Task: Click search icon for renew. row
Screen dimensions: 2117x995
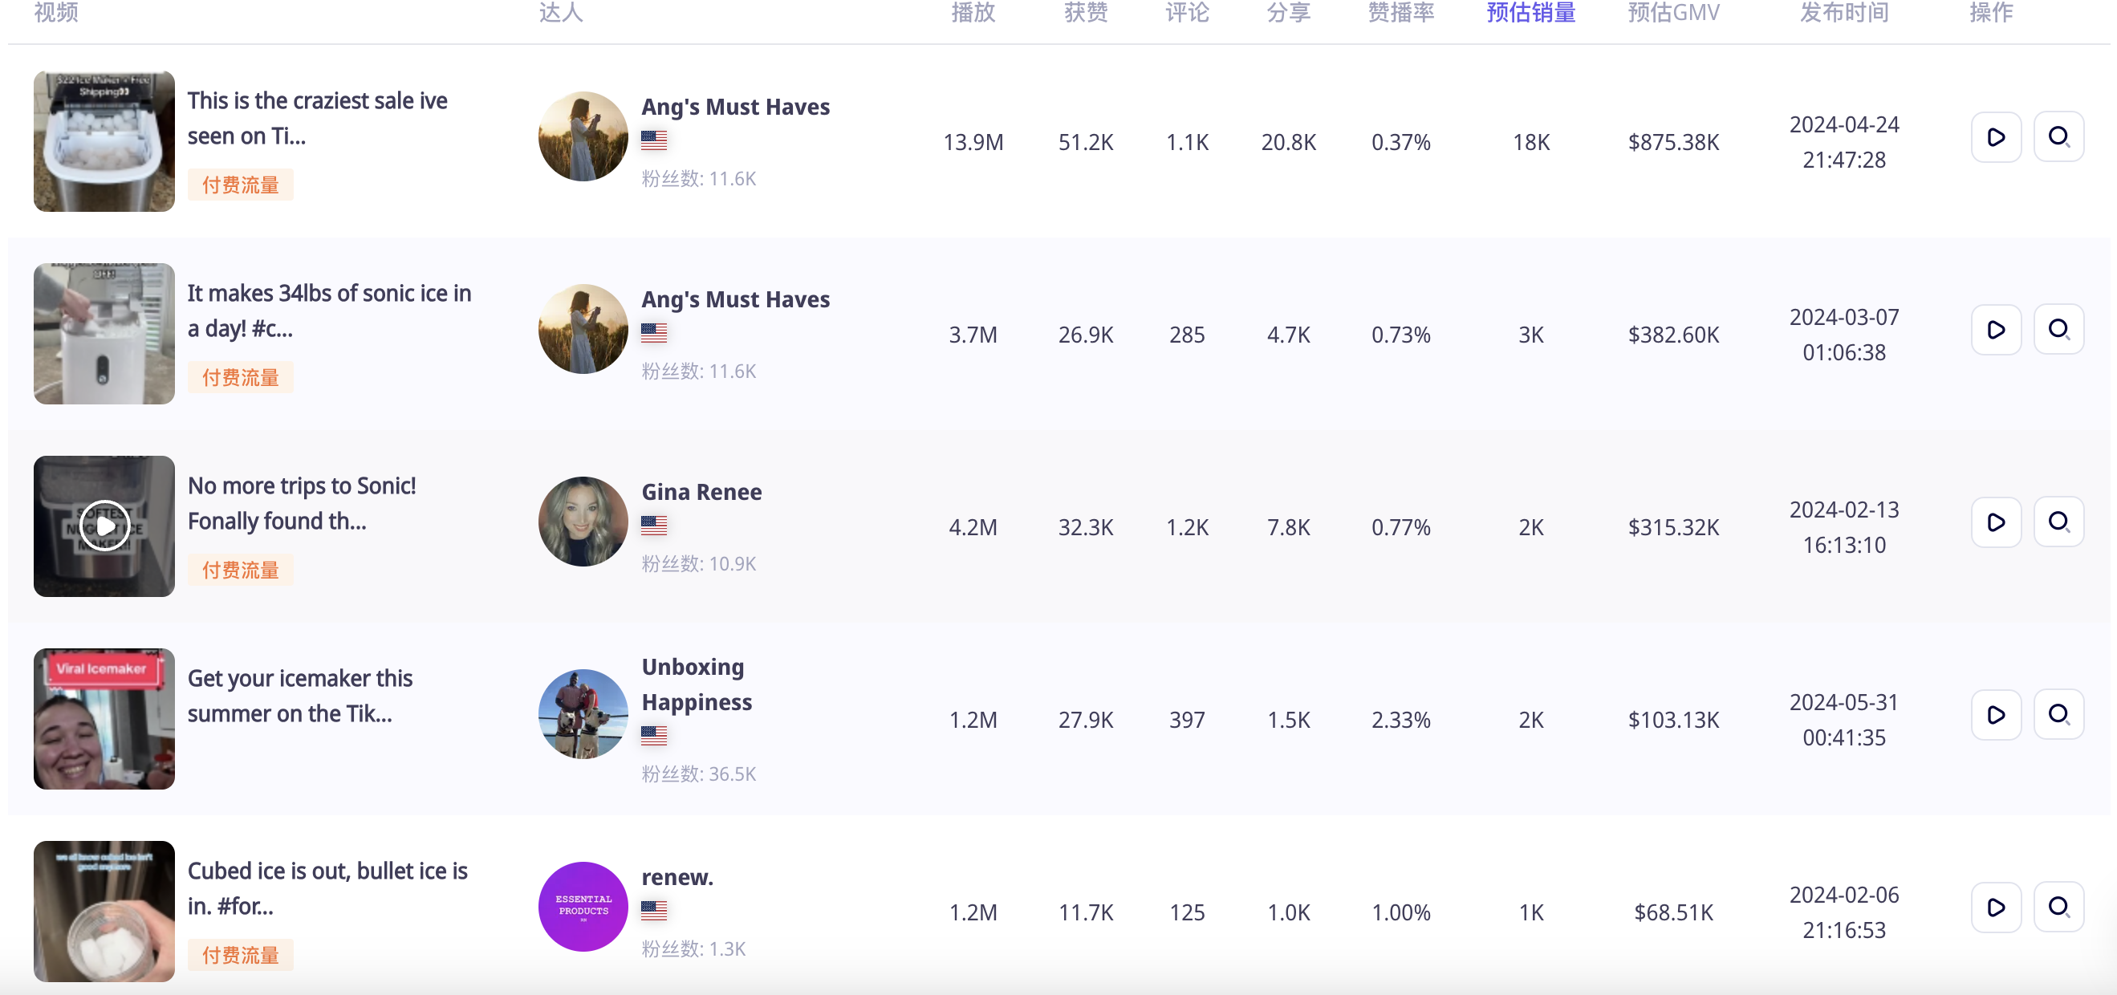Action: tap(2058, 907)
